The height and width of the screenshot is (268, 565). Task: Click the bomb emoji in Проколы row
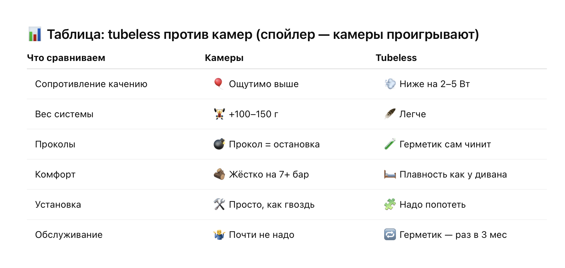pos(219,144)
